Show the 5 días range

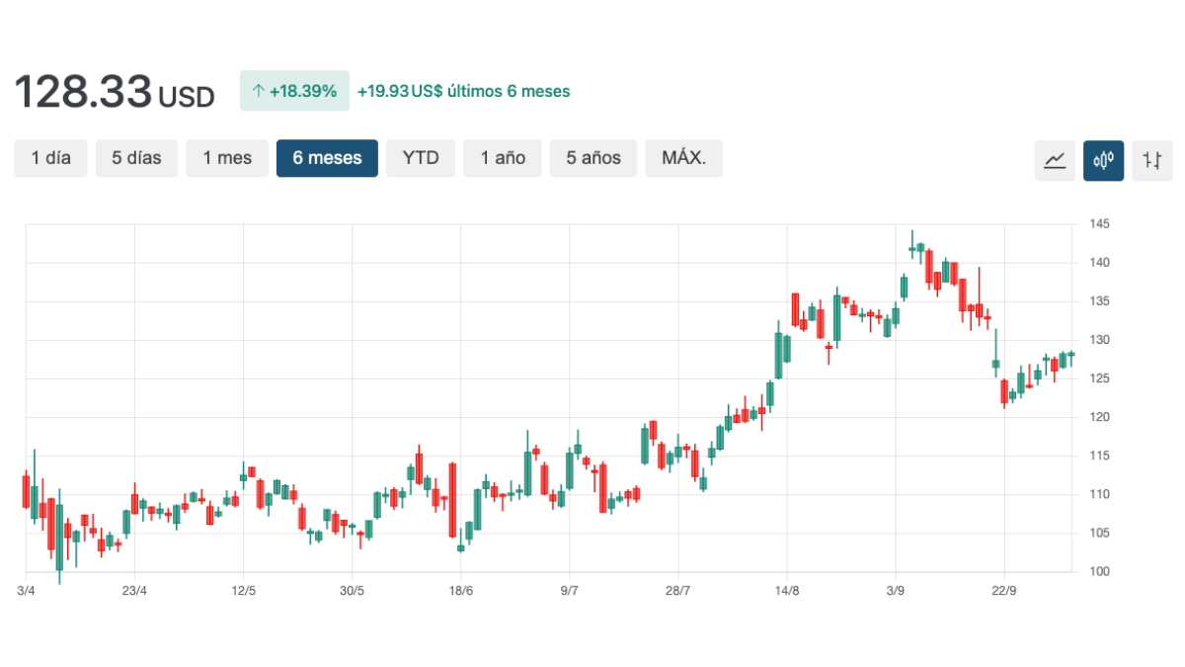136,158
